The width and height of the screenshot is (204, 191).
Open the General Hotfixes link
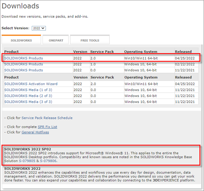pos(35,132)
